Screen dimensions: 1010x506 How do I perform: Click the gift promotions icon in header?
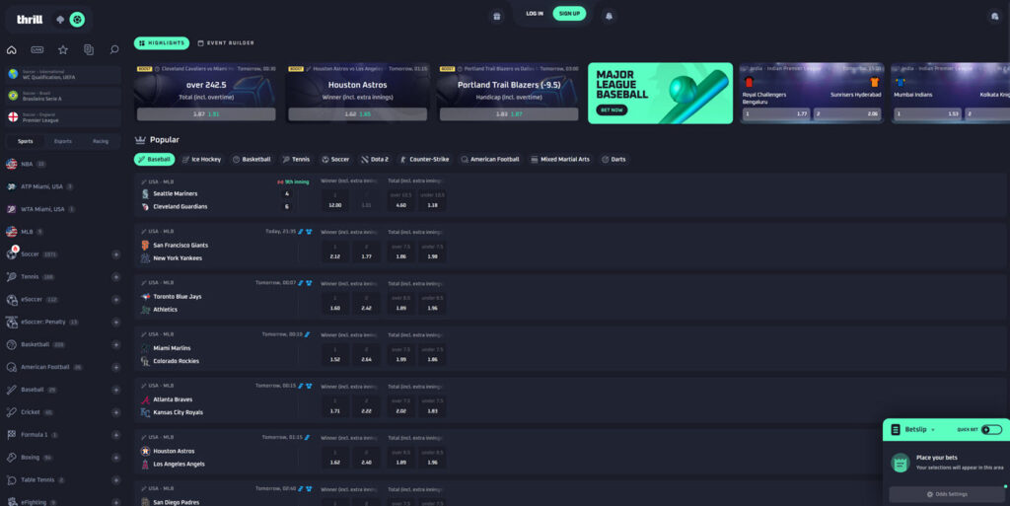(x=496, y=15)
